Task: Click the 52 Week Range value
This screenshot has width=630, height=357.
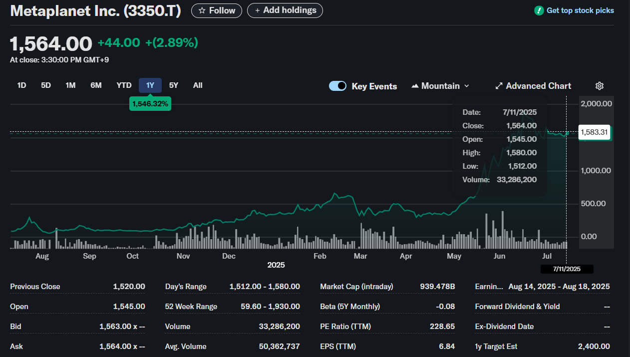Action: coord(270,307)
